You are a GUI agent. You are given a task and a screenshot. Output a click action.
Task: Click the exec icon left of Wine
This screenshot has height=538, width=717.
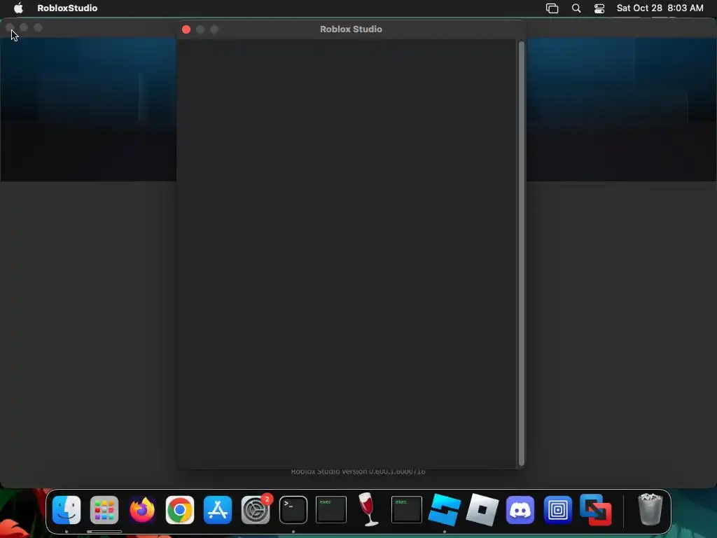coord(331,510)
